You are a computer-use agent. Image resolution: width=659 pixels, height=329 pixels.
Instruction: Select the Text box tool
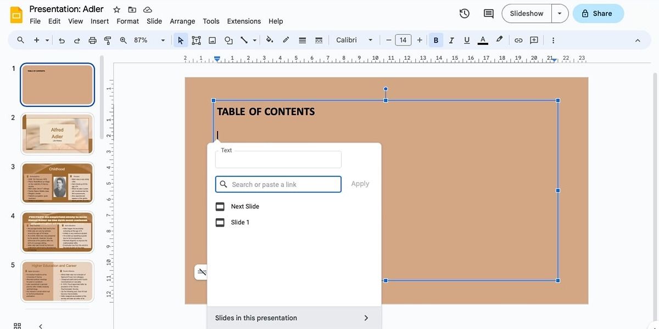click(196, 39)
